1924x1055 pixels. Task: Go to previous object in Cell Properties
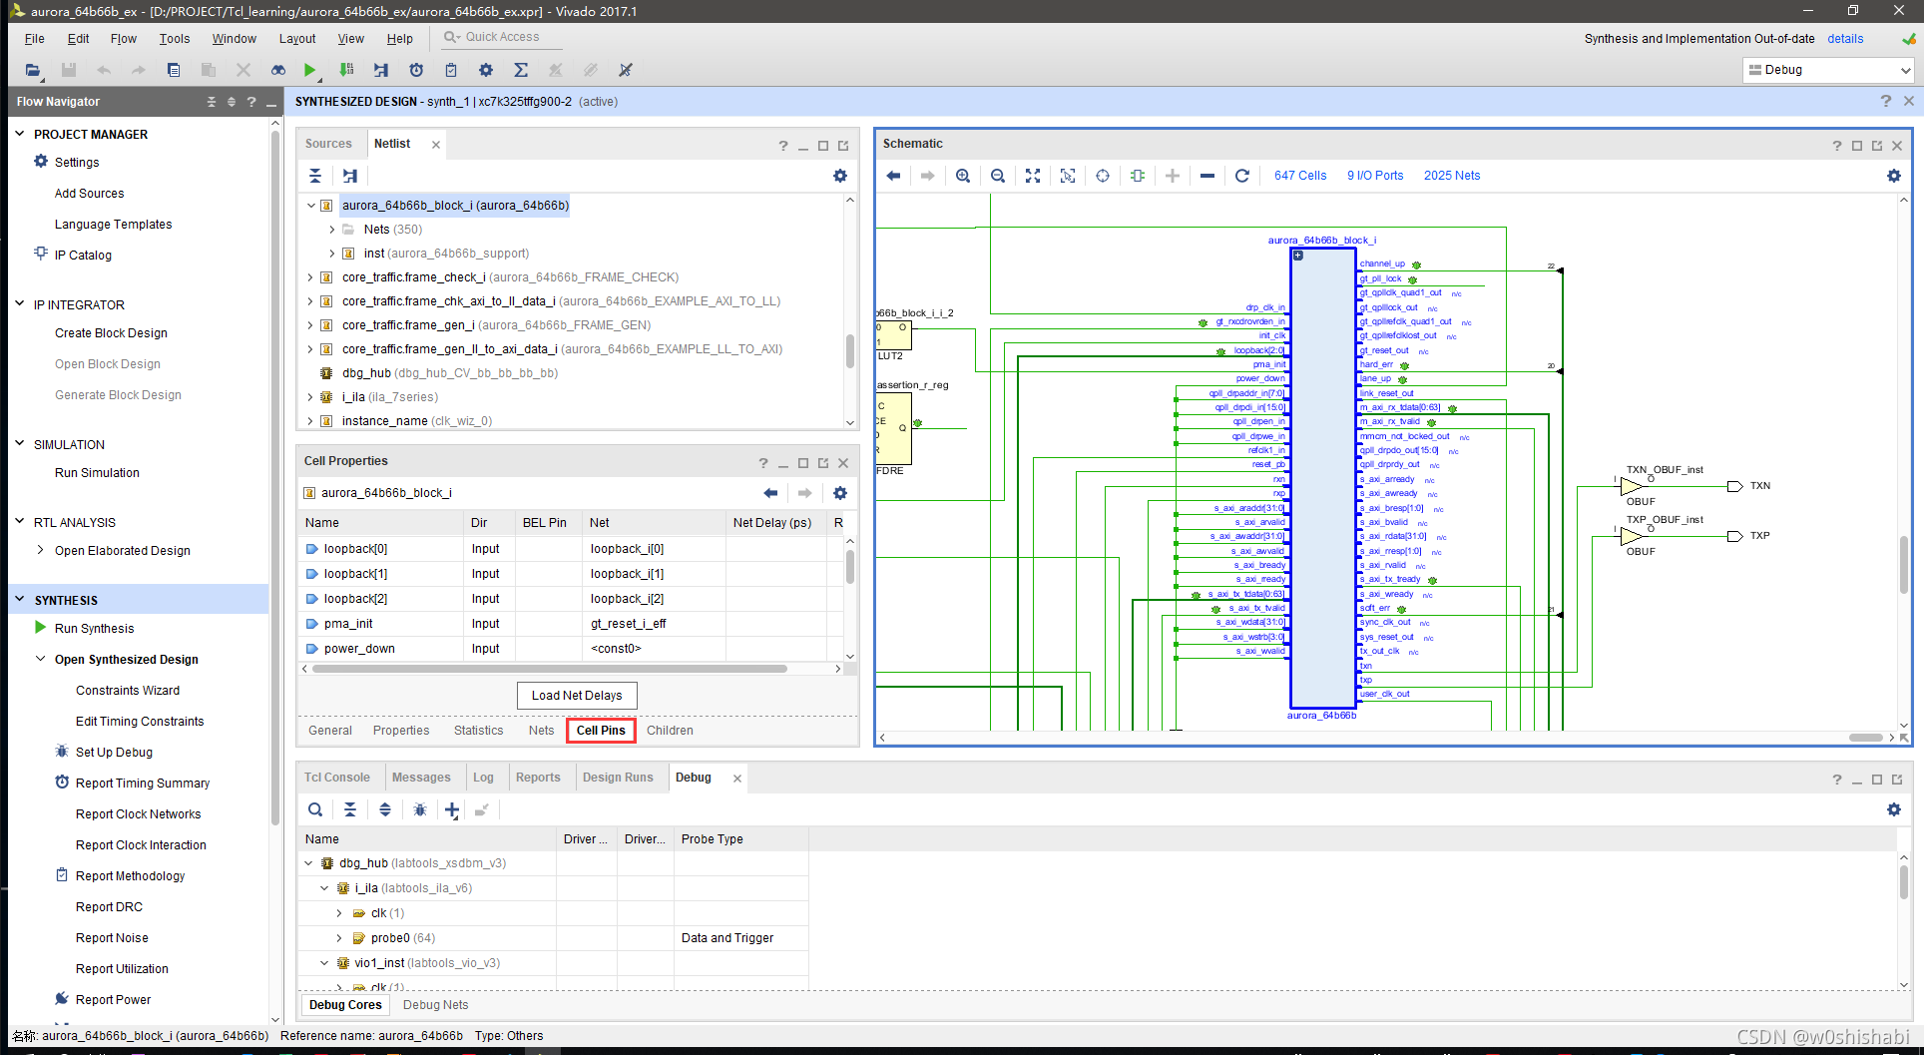point(770,493)
